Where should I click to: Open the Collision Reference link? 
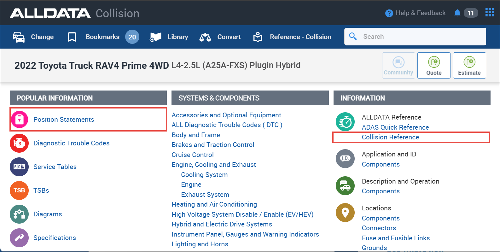[390, 137]
